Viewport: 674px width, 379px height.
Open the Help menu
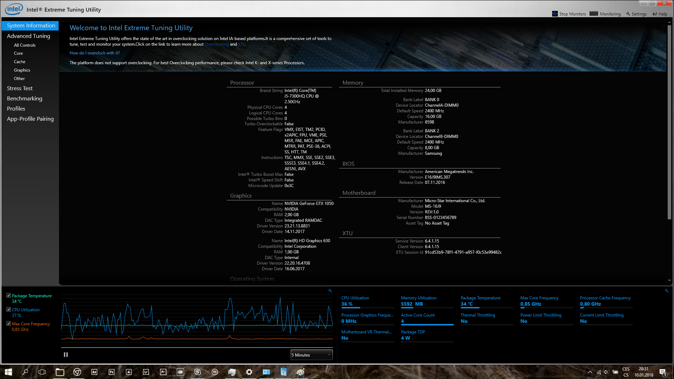point(660,14)
